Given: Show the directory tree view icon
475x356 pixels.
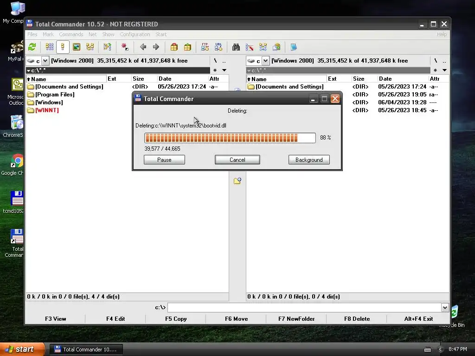Looking at the screenshot, I should 90,47.
